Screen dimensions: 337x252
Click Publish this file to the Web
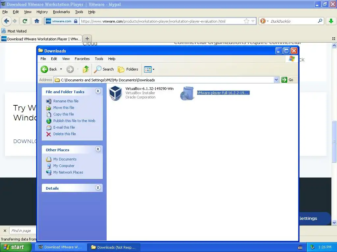point(74,121)
